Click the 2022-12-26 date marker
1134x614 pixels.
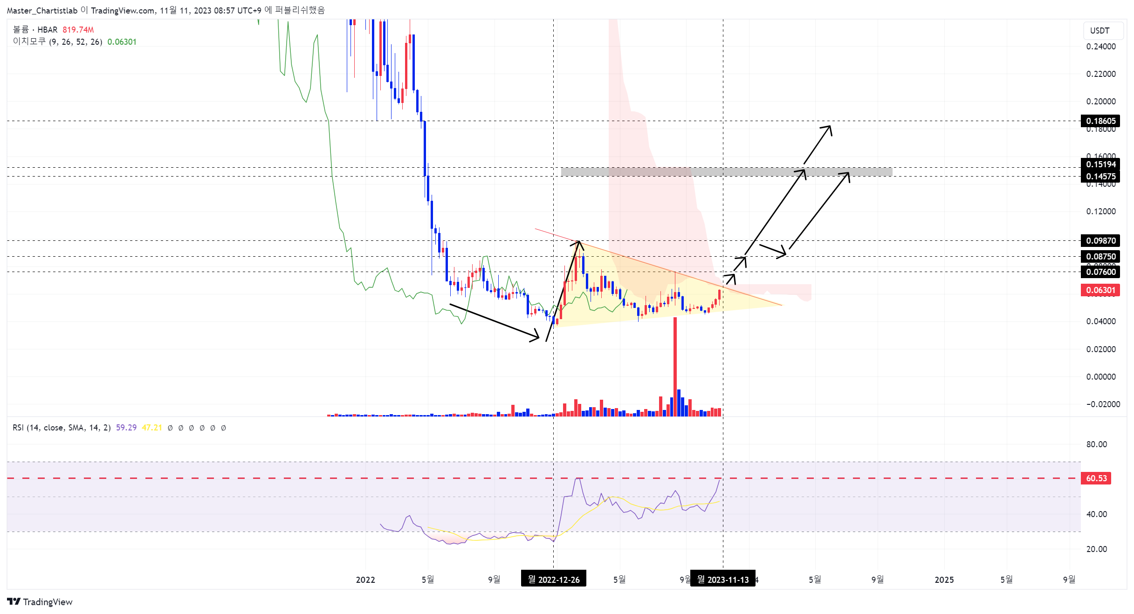[x=554, y=579]
